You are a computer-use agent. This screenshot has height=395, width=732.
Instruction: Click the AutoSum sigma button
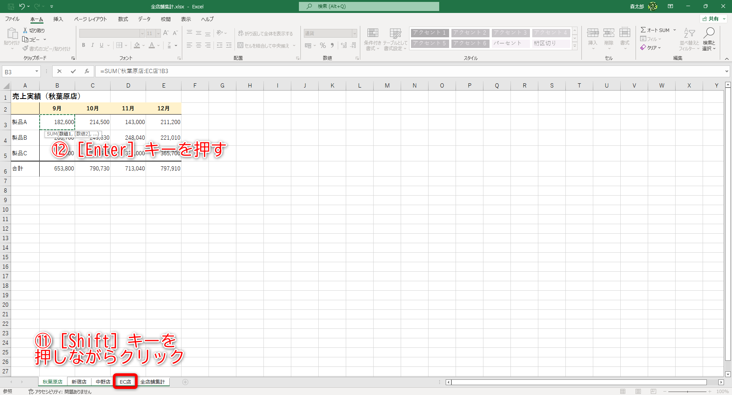[x=655, y=30]
